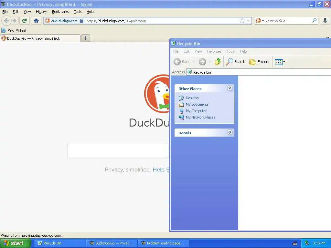The width and height of the screenshot is (331, 248).
Task: Switch to DuckDuckGo taskbar button
Action: tap(112, 243)
